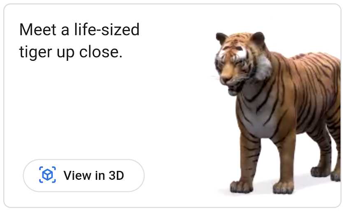Image resolution: width=344 pixels, height=211 pixels.
Task: Click the "Meet a life-sized" text line
Action: pyautogui.click(x=79, y=29)
